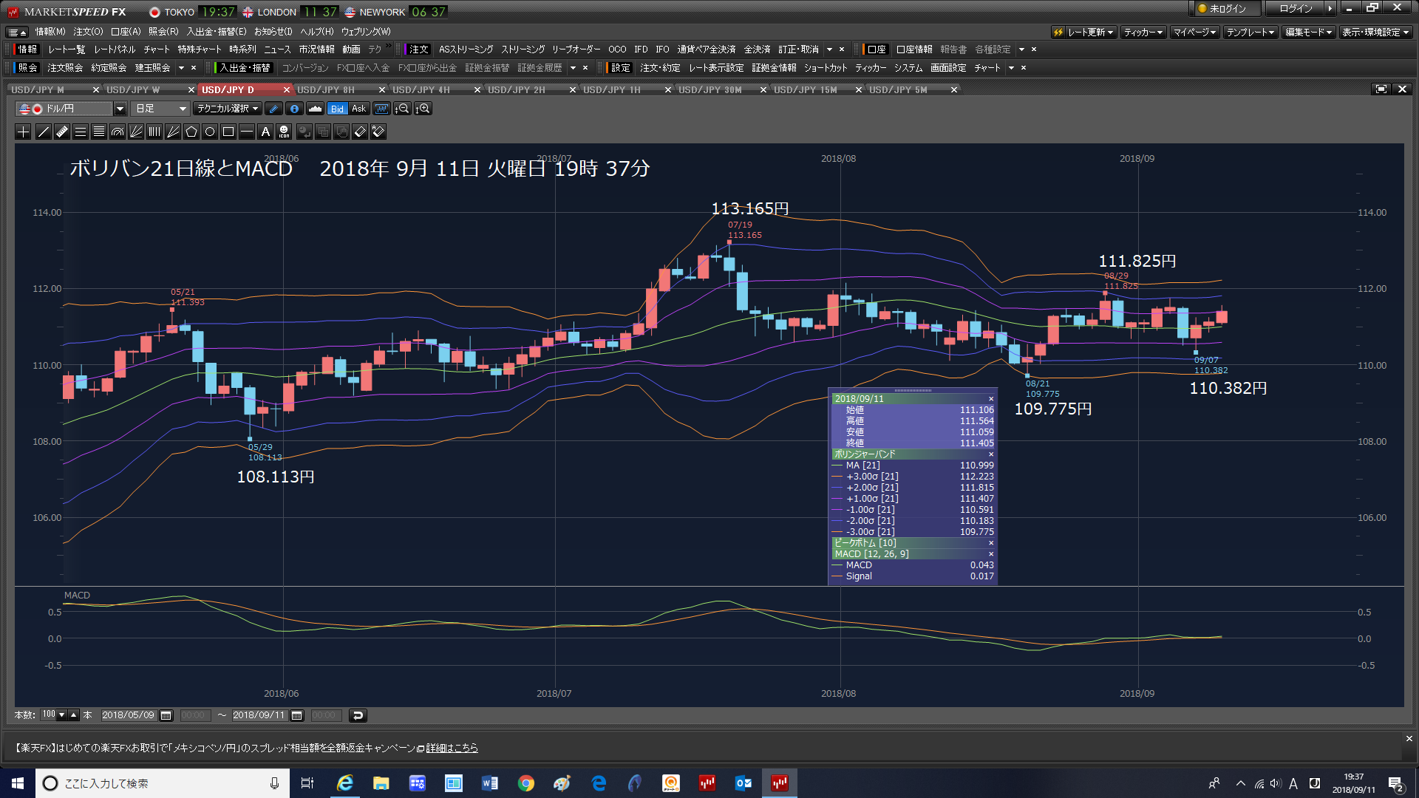
Task: Open the テンプレート dropdown
Action: pyautogui.click(x=1250, y=33)
